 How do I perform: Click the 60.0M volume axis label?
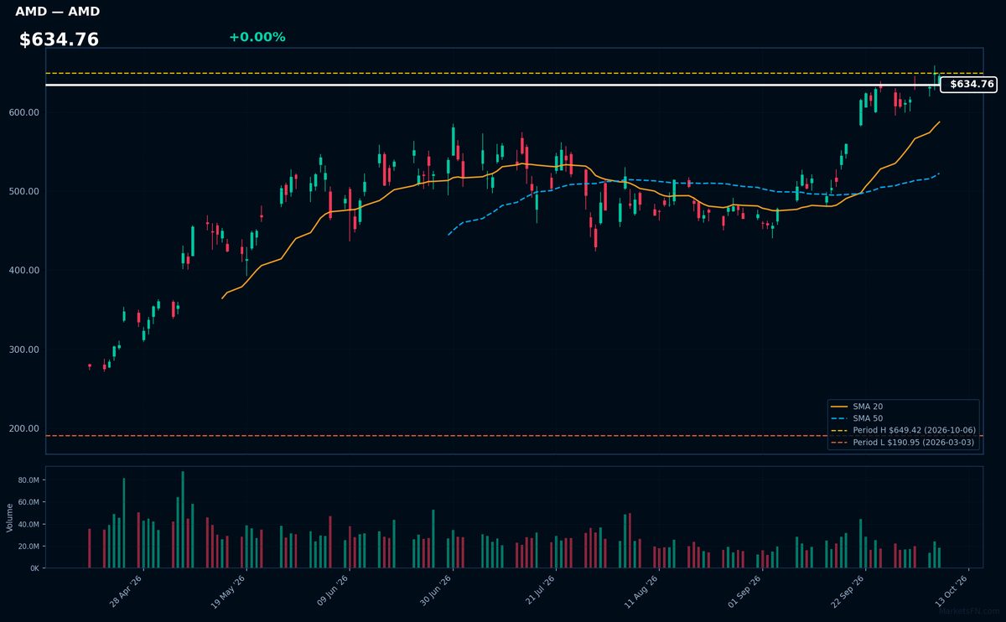pos(29,502)
